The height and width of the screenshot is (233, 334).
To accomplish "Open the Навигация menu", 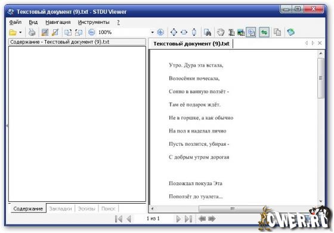I will point(58,22).
